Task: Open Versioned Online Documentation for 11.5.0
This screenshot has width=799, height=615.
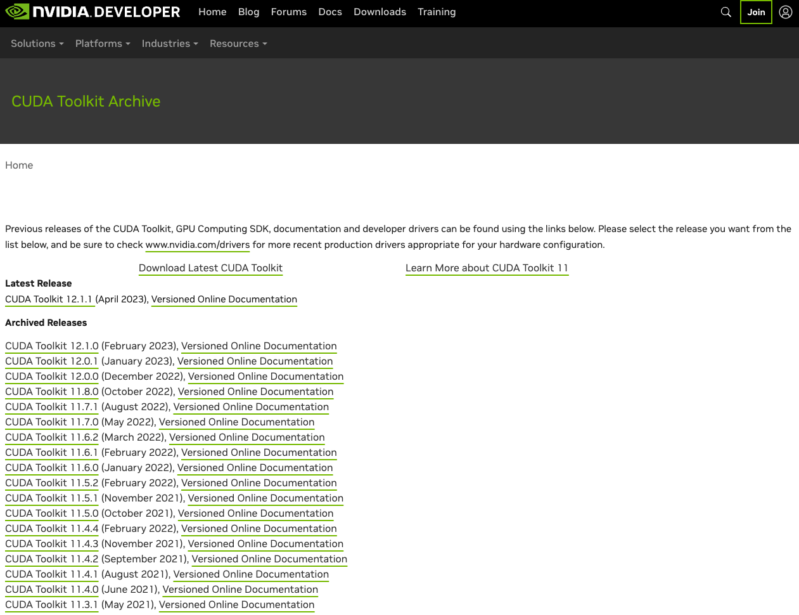Action: (256, 514)
